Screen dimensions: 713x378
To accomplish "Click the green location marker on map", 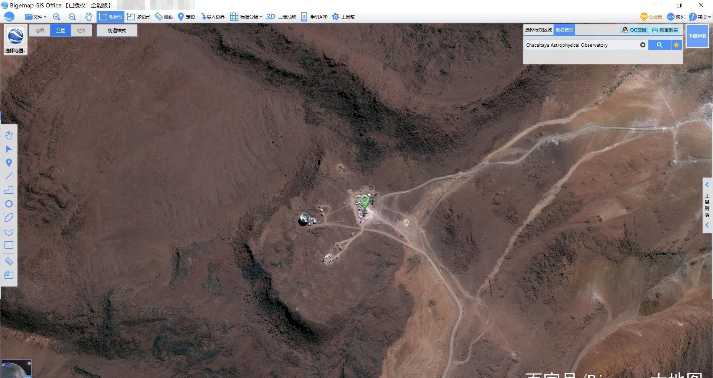I will pos(365,202).
